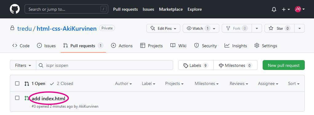The width and height of the screenshot is (314, 115).
Task: Open the Reviews filter dropdown
Action: tap(239, 84)
